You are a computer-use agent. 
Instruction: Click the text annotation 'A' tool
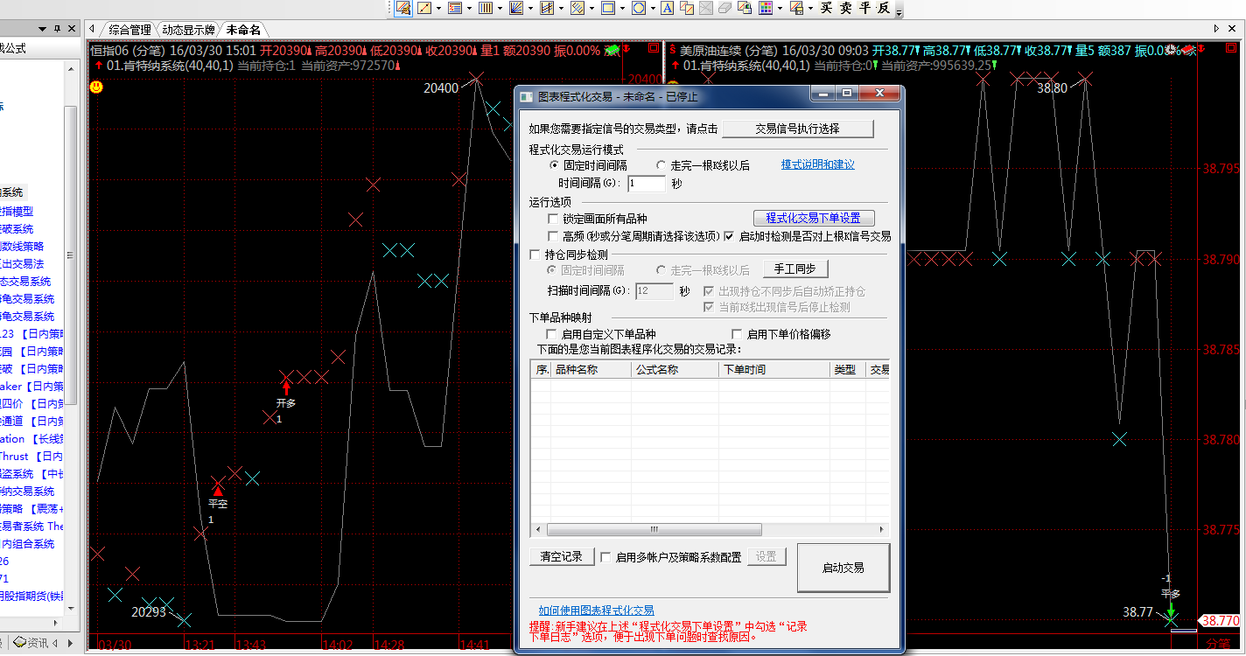(x=667, y=8)
